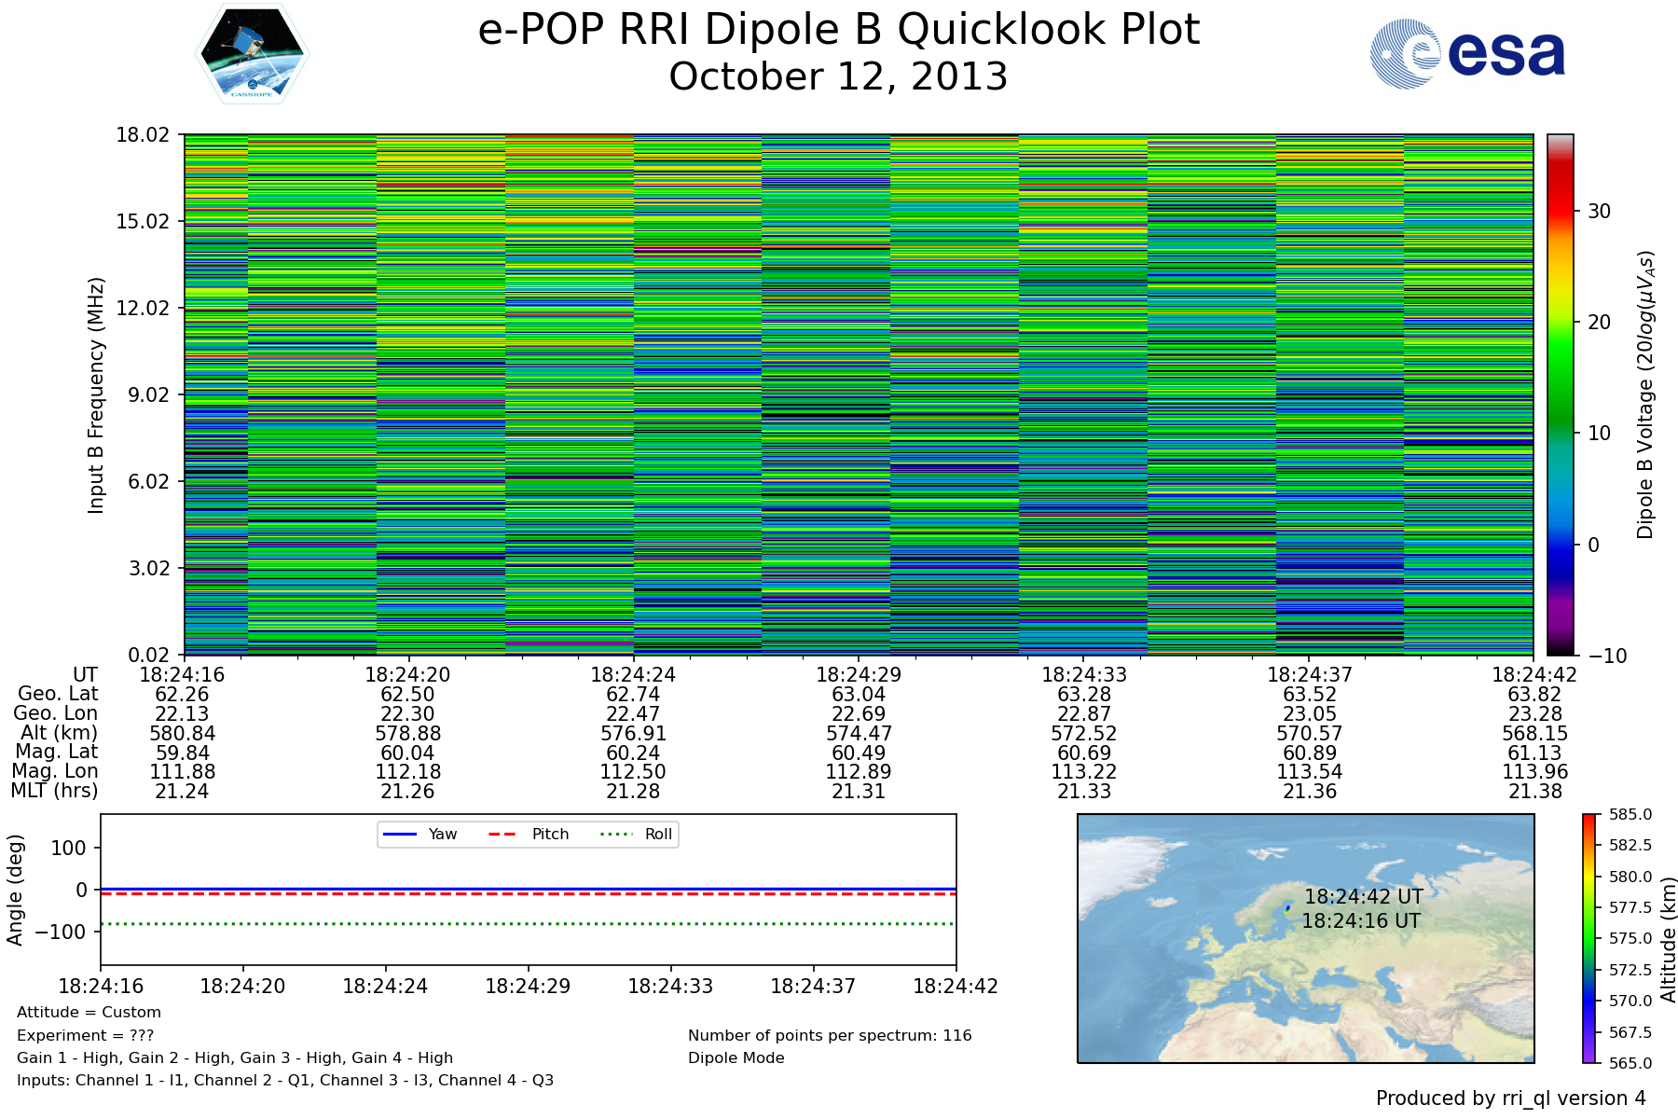Click the '18:24:42 UT' label on the map
Screen dimensions: 1678x1119
(x=1363, y=896)
